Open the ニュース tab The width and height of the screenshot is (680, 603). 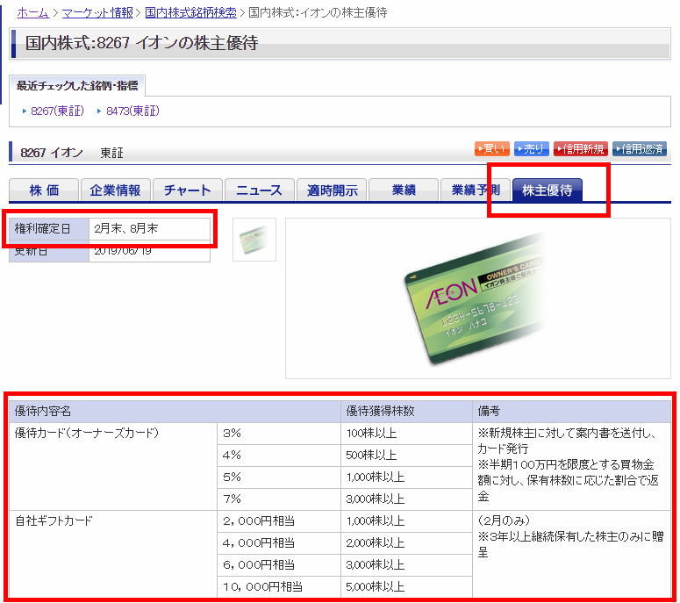(260, 190)
